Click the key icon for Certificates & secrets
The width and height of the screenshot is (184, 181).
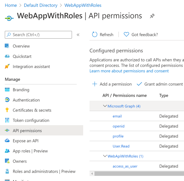click(x=7, y=110)
